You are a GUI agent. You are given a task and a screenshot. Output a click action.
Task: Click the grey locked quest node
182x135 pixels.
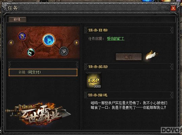point(64,51)
